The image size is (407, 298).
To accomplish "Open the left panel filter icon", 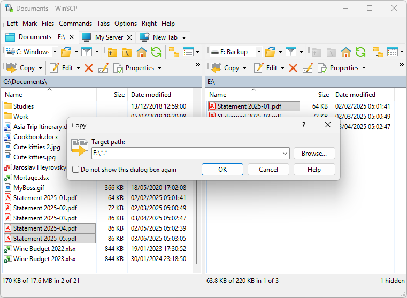I will (x=86, y=52).
